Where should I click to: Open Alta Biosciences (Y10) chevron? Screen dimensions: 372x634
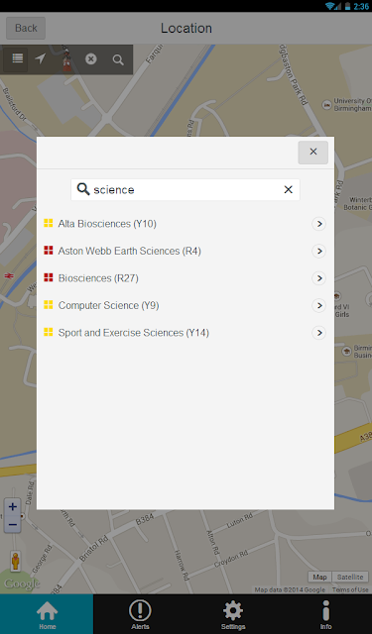pos(319,224)
